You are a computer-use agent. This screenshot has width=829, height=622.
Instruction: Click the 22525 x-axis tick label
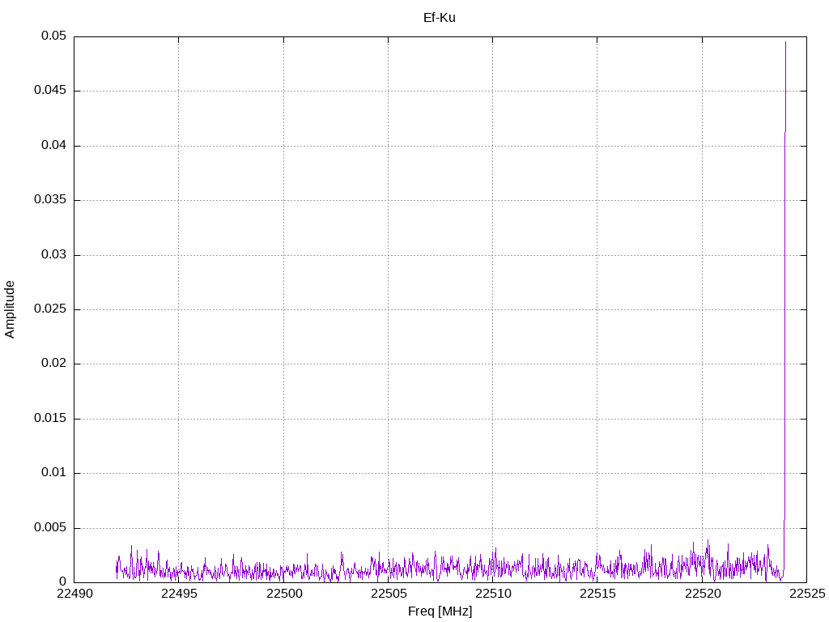806,594
